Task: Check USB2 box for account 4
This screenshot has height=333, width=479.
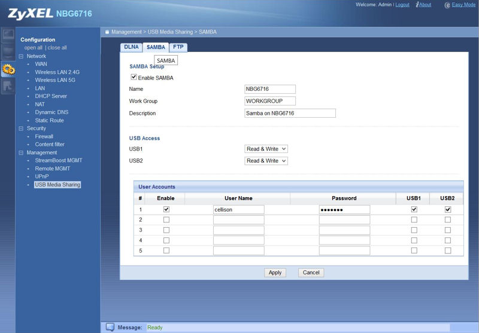Action: tap(447, 240)
